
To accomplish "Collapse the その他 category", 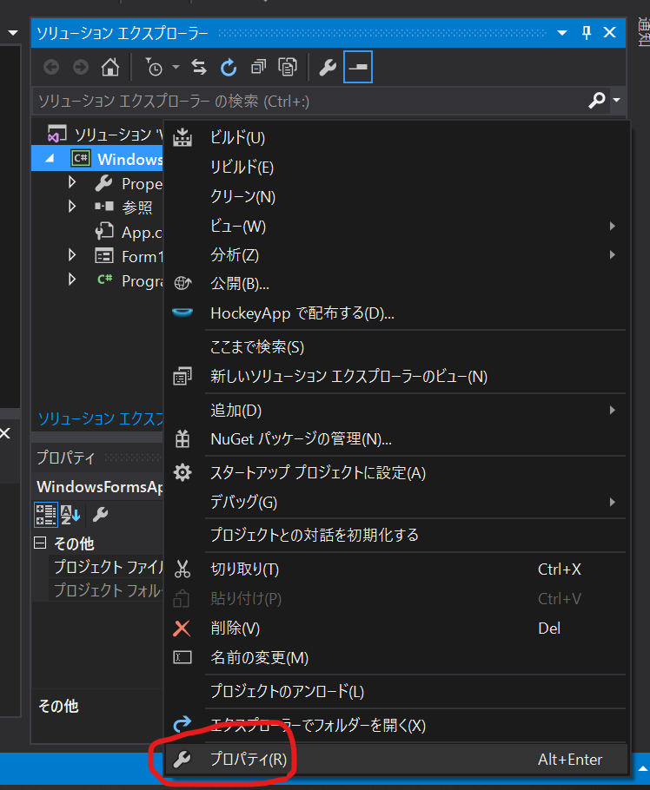I will (x=40, y=543).
